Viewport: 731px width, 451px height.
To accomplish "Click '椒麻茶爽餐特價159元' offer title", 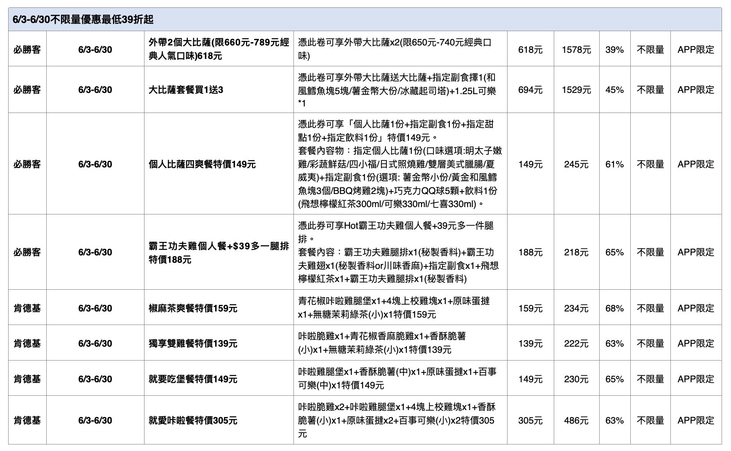I will 193,308.
